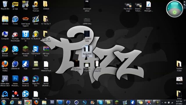Select the iTunes desktop shortcut
Viewport: 186px width, 105px height.
pos(15,20)
